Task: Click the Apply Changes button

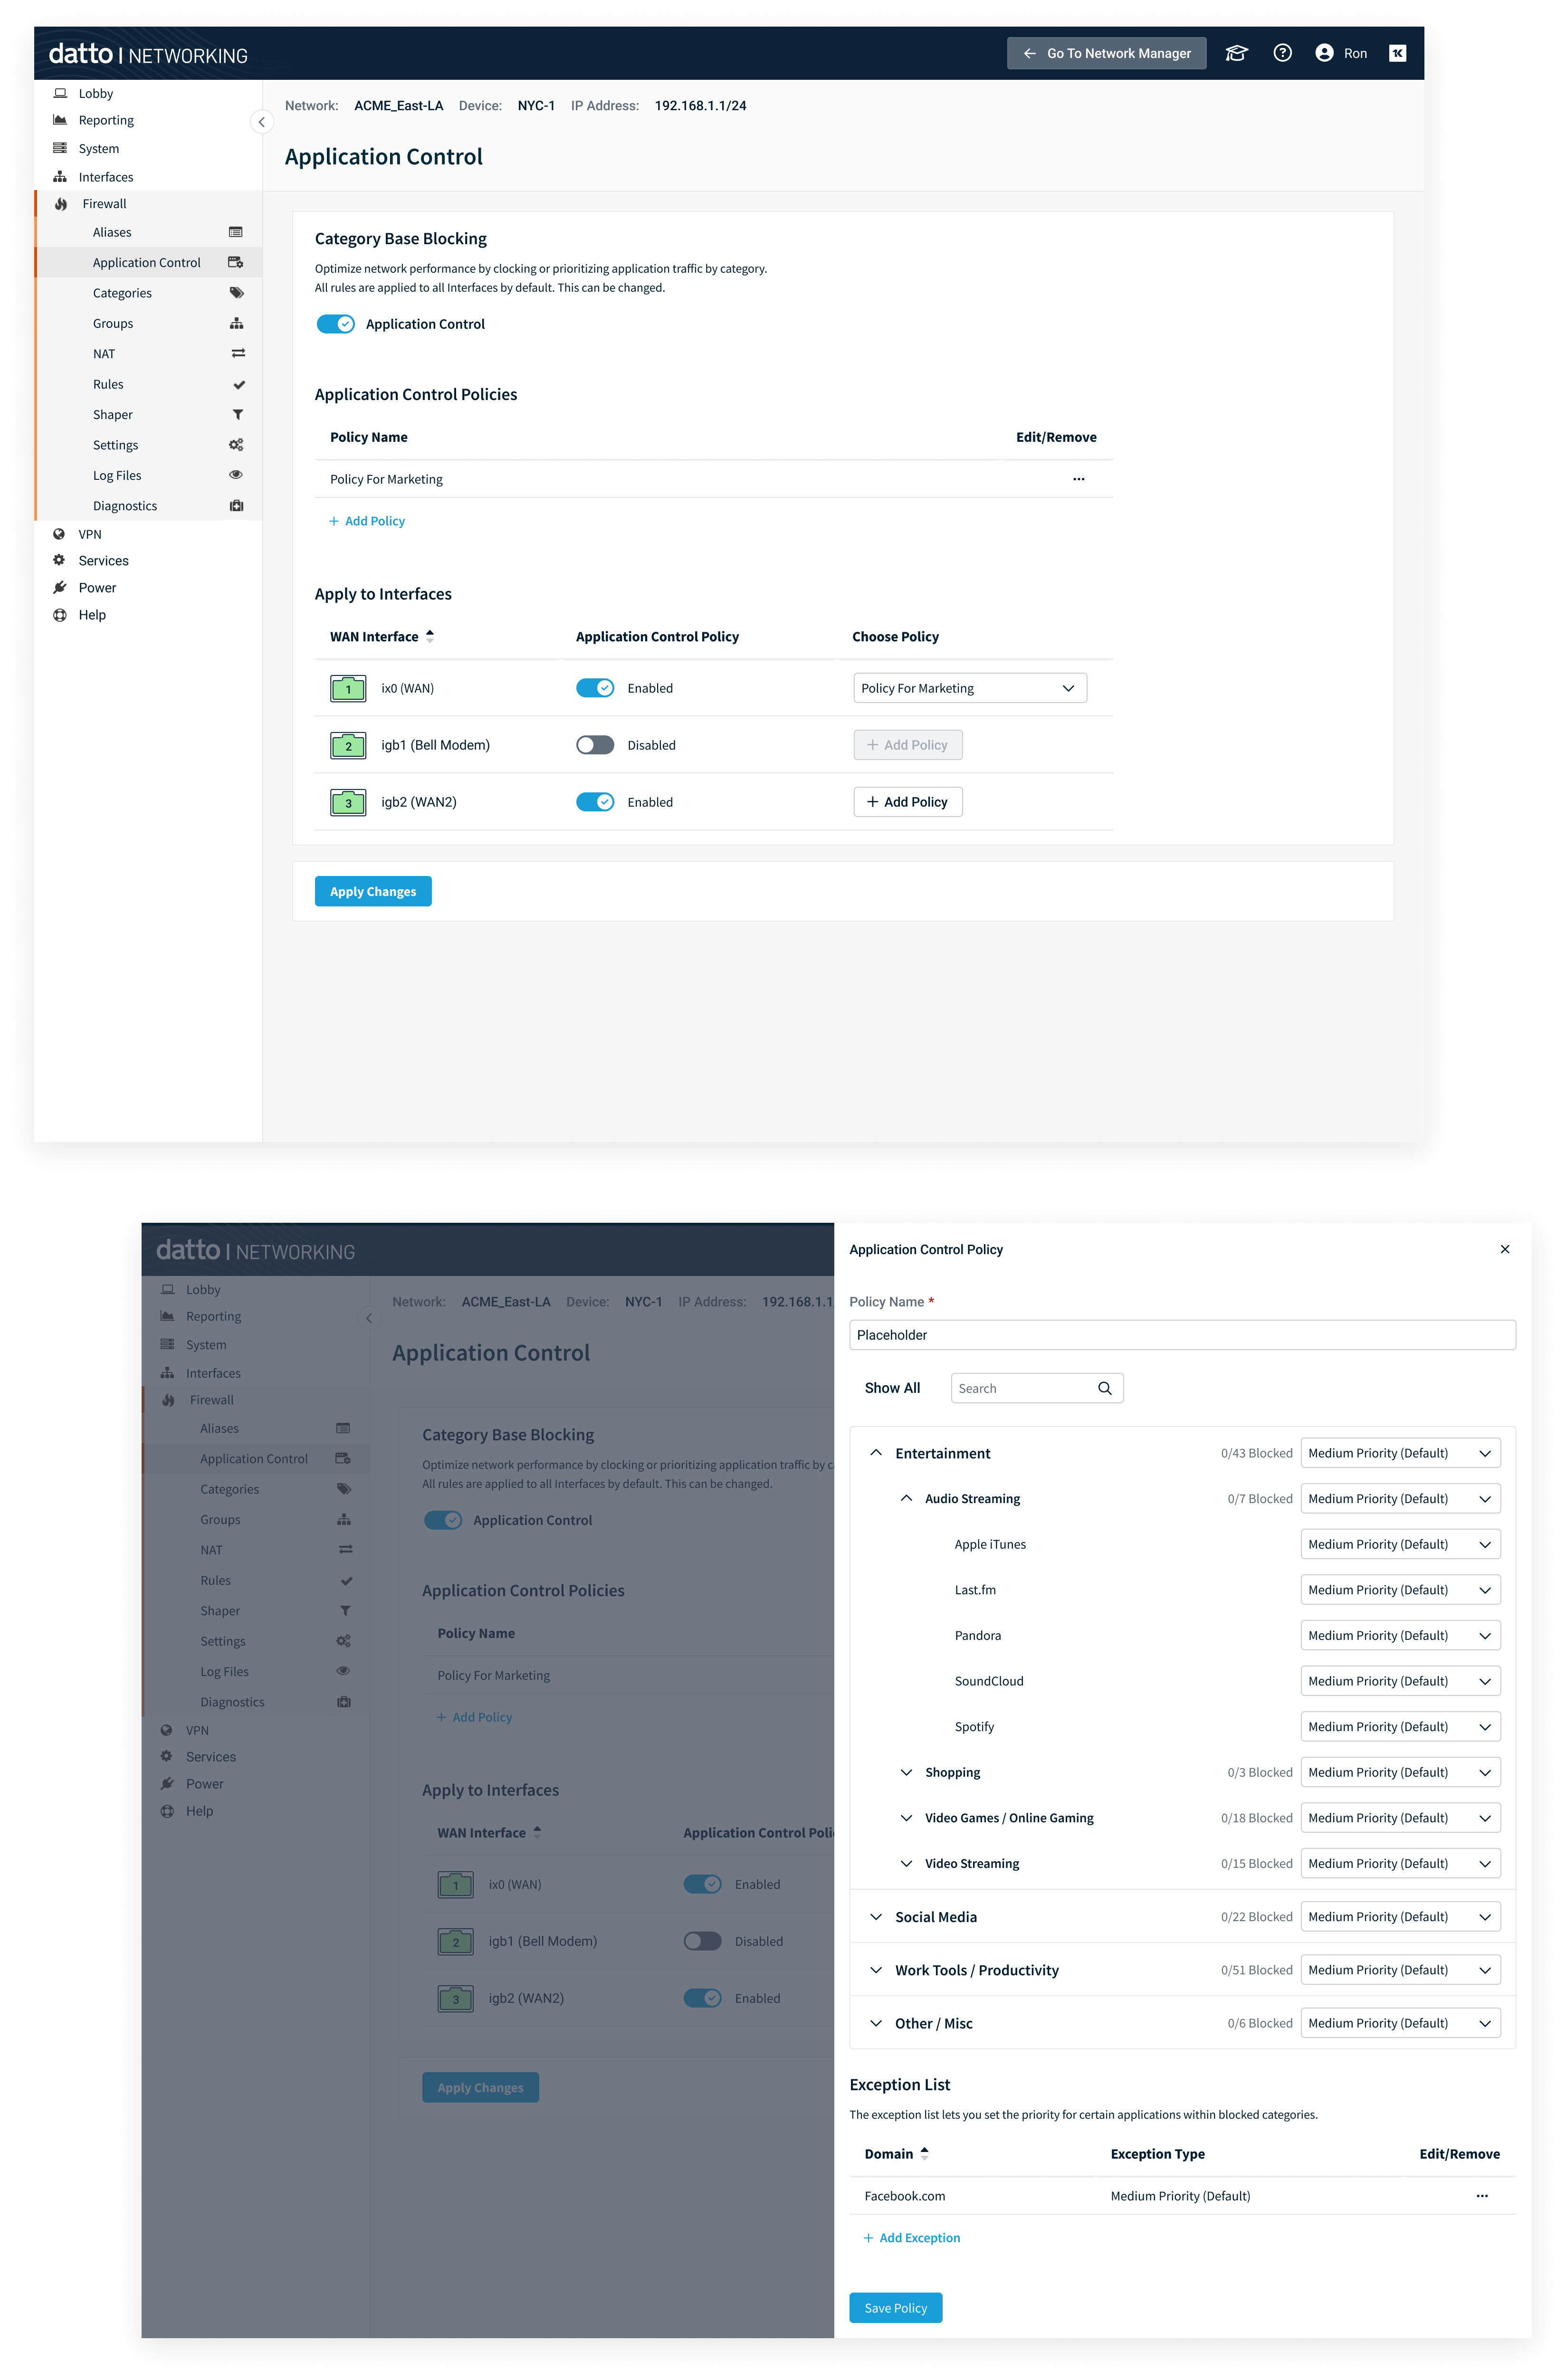Action: (x=373, y=891)
